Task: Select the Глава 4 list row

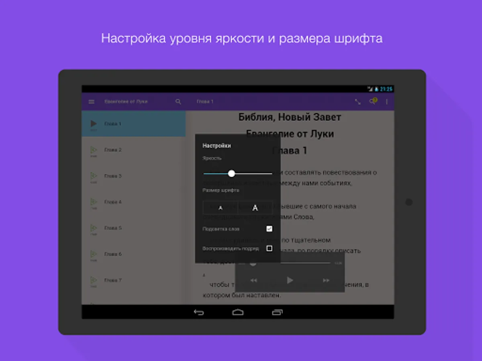Action: (x=134, y=202)
